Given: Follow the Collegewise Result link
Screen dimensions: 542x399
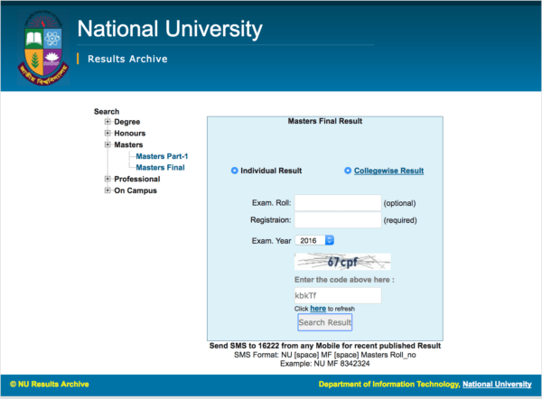Looking at the screenshot, I should click(388, 171).
